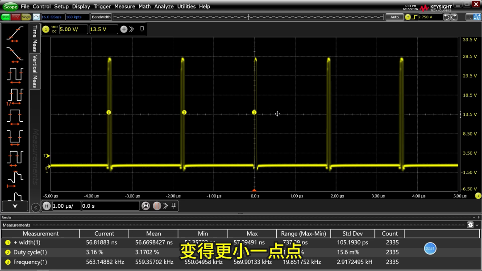Open the measurements settings gear icon

pyautogui.click(x=470, y=225)
